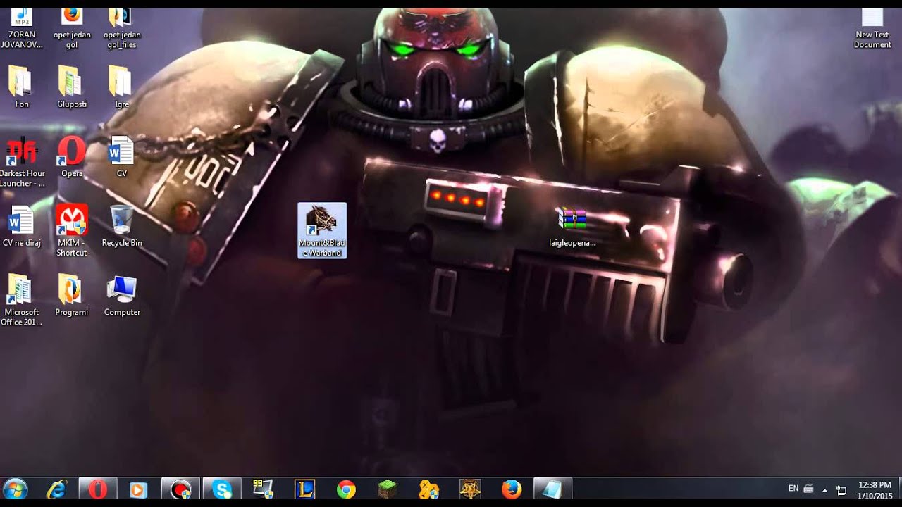
Task: Select the CV Word document
Action: (122, 157)
